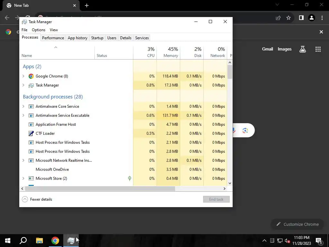Click the Chrome profile avatar icon

312,18
